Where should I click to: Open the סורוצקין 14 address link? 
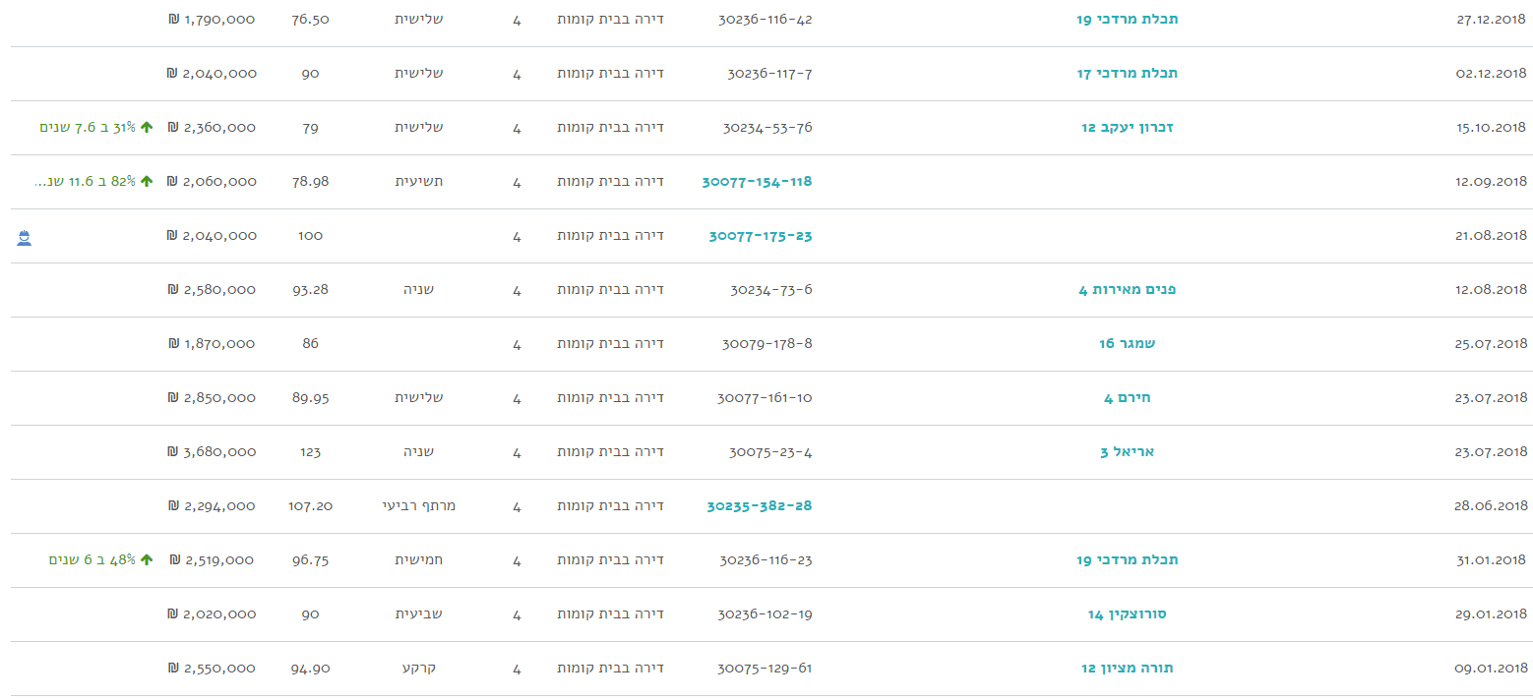tap(1127, 614)
